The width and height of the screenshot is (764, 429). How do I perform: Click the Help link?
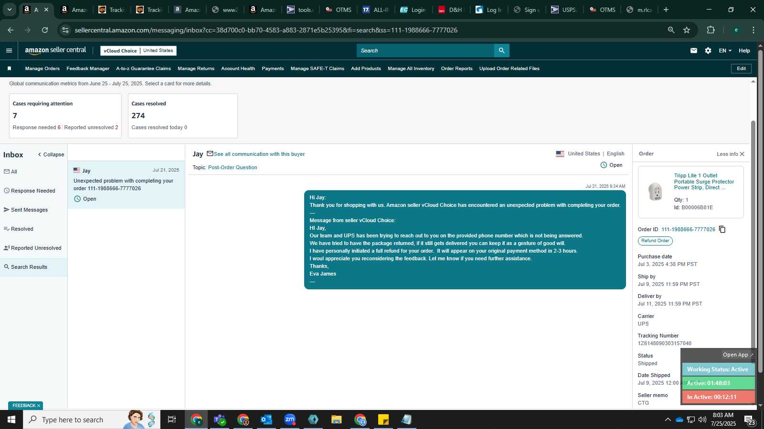click(744, 51)
